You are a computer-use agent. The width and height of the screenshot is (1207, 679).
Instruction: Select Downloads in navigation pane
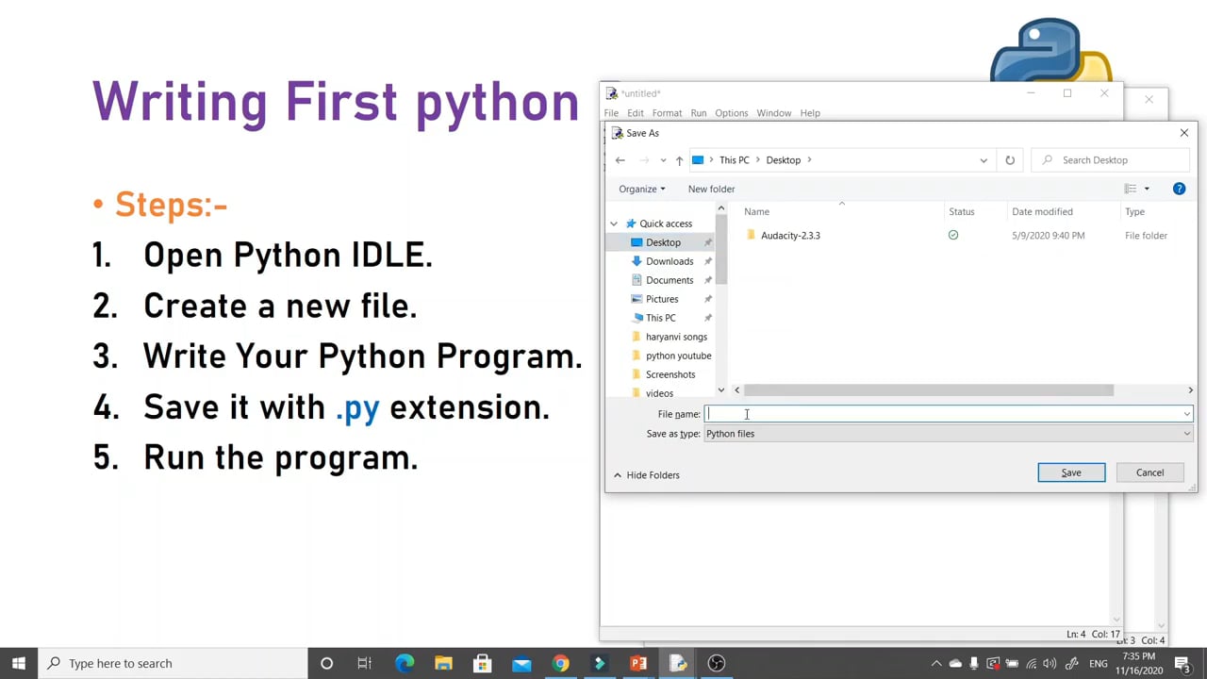pos(670,261)
